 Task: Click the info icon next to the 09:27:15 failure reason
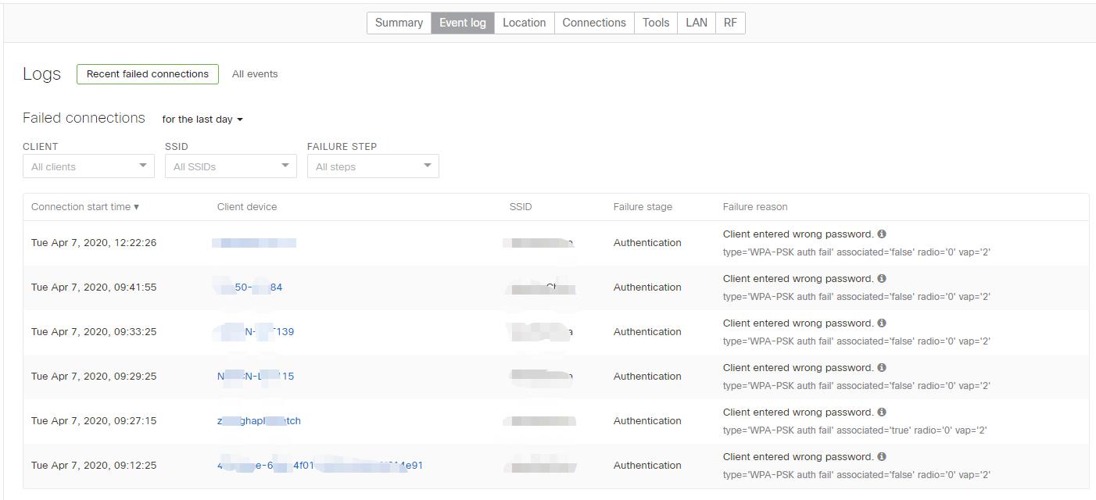point(881,412)
